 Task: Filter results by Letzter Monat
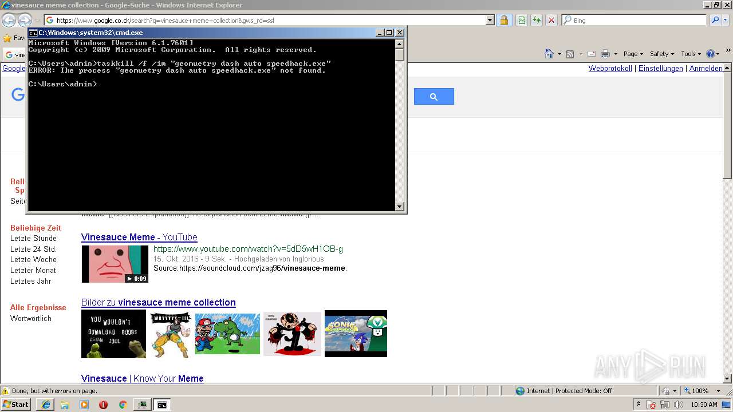[33, 270]
